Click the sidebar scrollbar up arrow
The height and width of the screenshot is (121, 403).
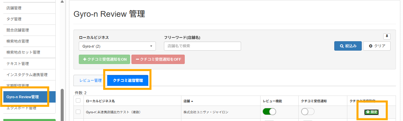pyautogui.click(x=62, y=2)
